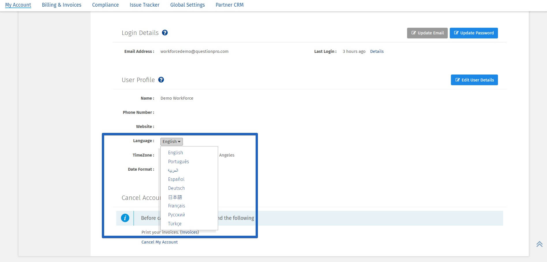547x262 pixels.
Task: Click the info icon in the cancel notice
Action: click(125, 218)
